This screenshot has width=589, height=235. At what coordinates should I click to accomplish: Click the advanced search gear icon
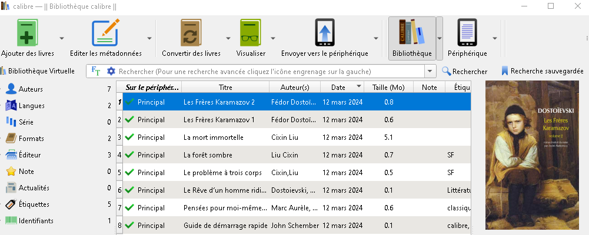(x=111, y=71)
